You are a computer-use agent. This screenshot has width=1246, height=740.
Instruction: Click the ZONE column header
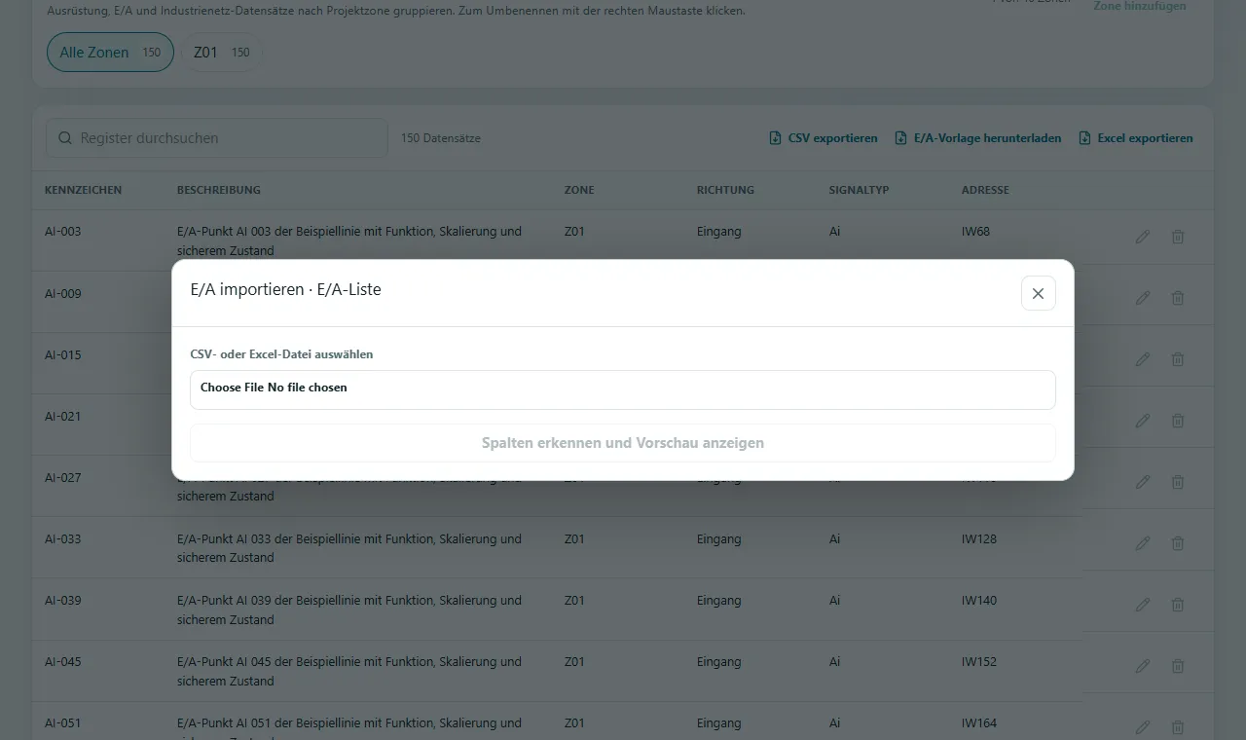pyautogui.click(x=579, y=190)
